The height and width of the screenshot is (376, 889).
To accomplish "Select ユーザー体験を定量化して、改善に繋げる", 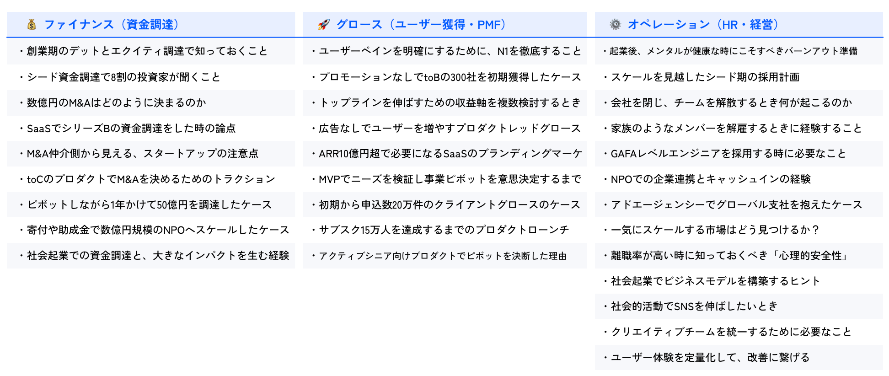I will [739, 357].
